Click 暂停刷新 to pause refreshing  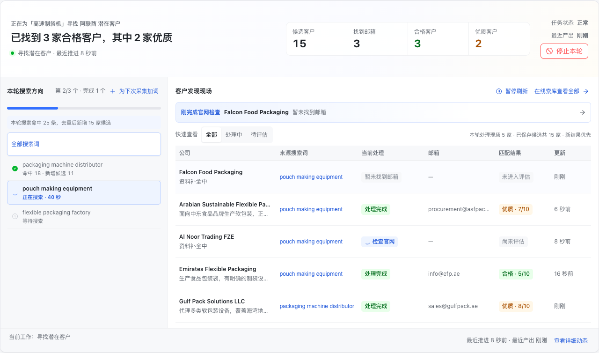point(512,91)
